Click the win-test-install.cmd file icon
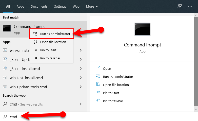 (5, 78)
